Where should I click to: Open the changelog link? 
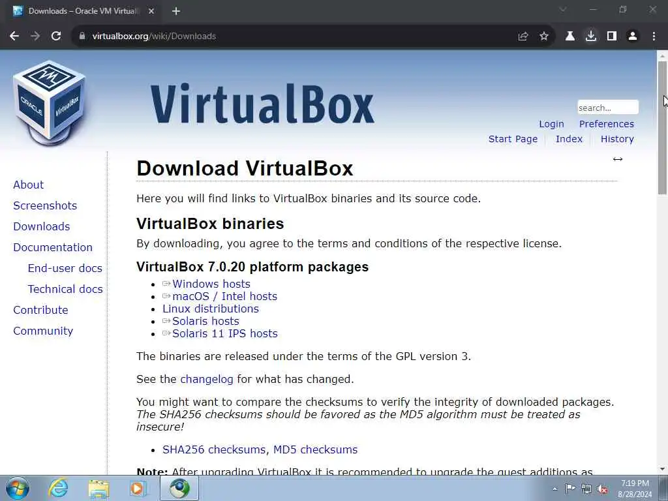coord(207,379)
